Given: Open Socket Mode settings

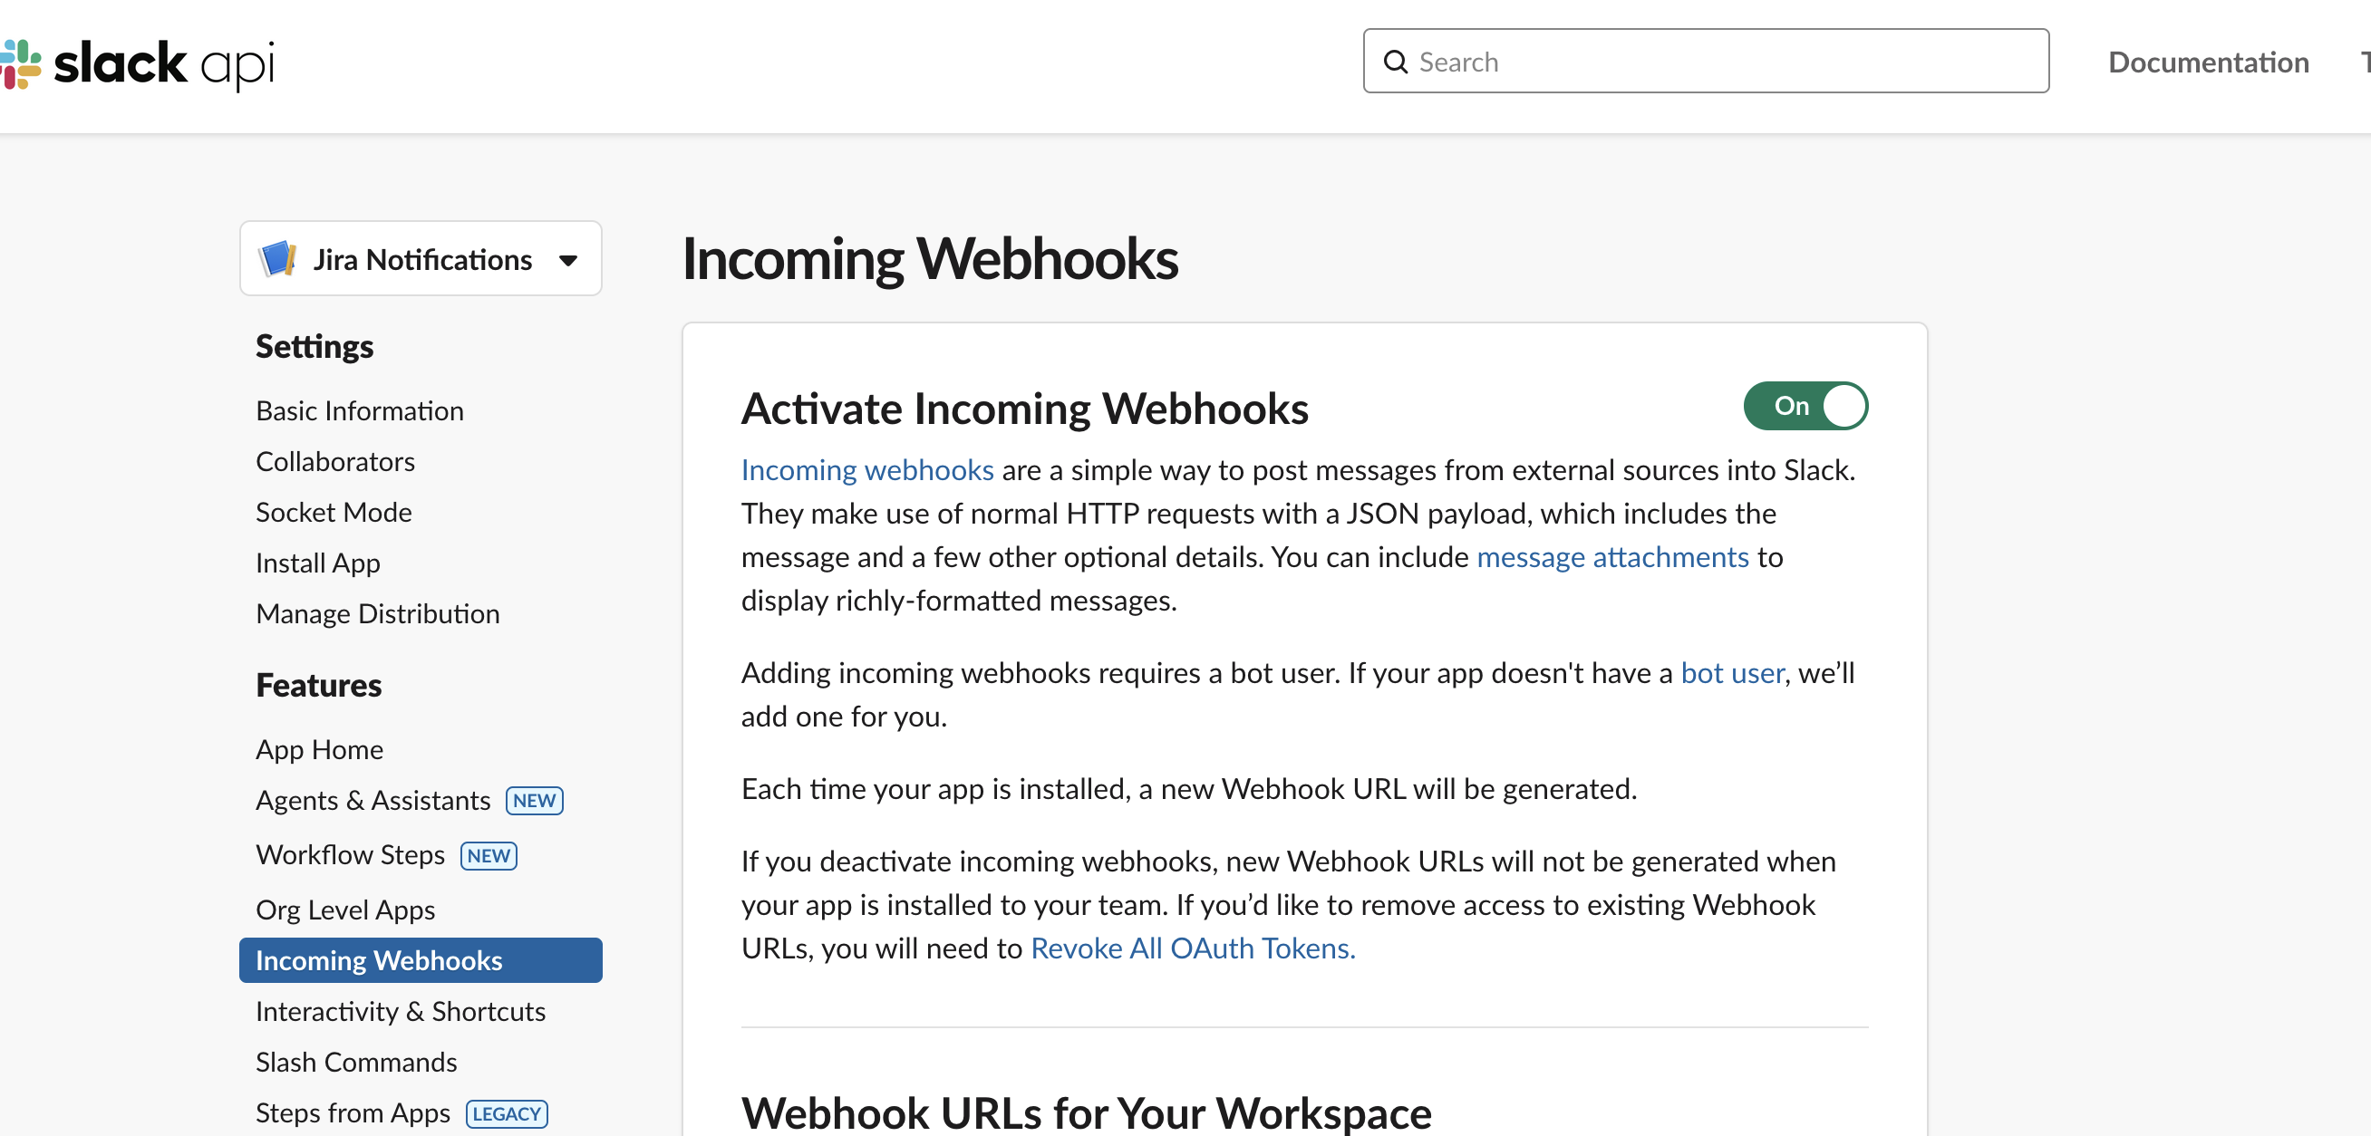Looking at the screenshot, I should pos(334,512).
